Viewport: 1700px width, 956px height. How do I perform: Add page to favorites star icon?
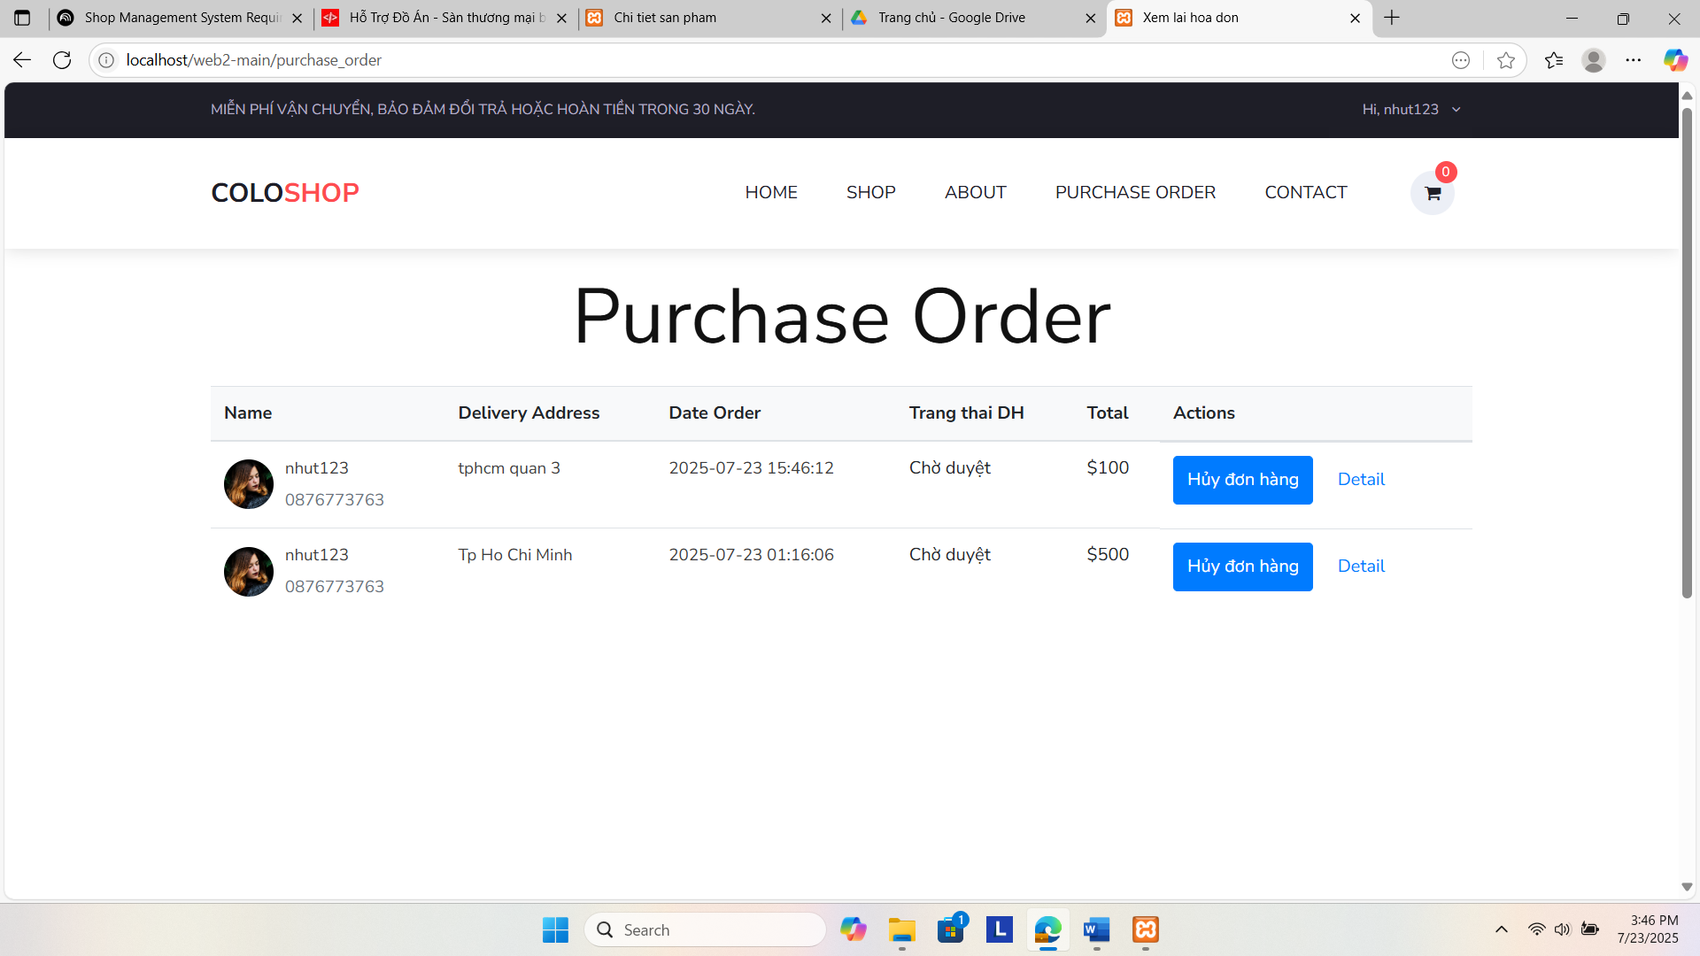point(1505,60)
